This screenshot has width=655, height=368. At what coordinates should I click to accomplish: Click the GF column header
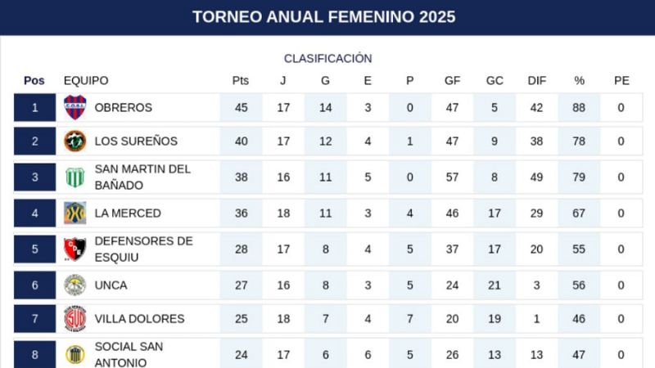click(x=452, y=81)
